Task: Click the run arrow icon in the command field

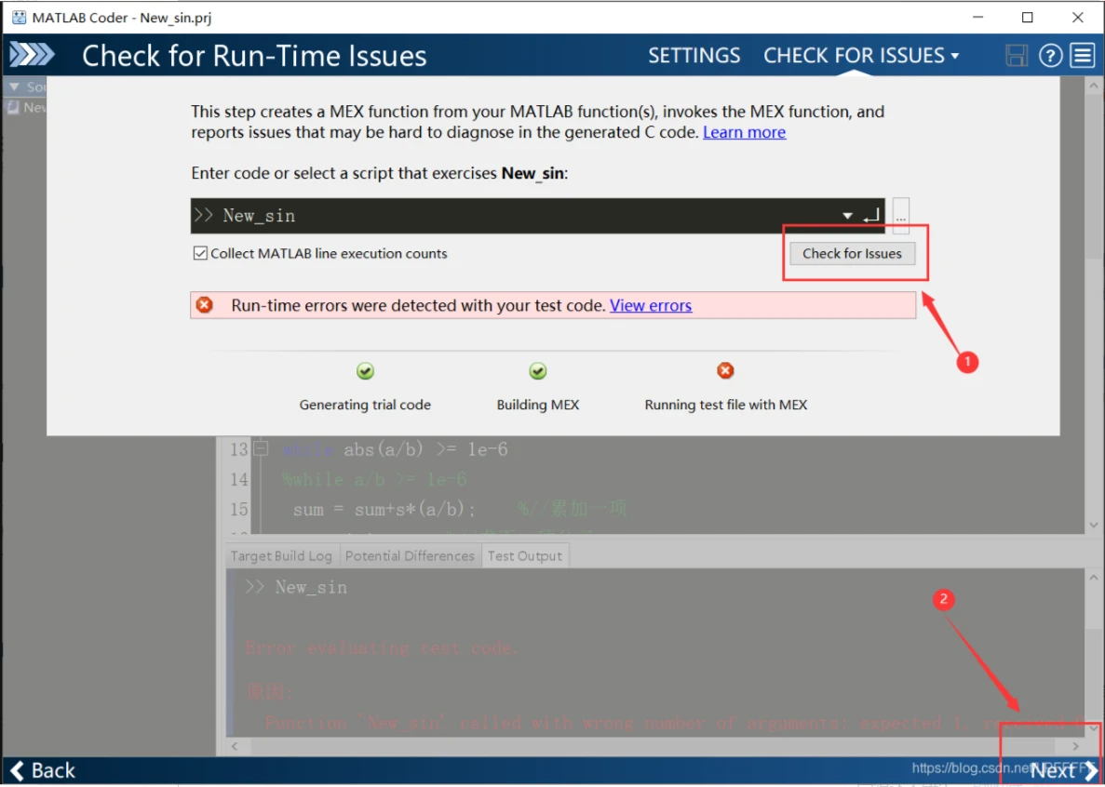Action: 871,216
